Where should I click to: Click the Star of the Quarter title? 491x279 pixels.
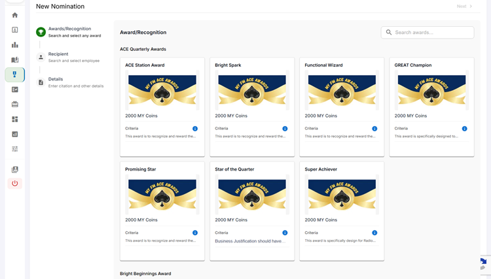point(234,169)
